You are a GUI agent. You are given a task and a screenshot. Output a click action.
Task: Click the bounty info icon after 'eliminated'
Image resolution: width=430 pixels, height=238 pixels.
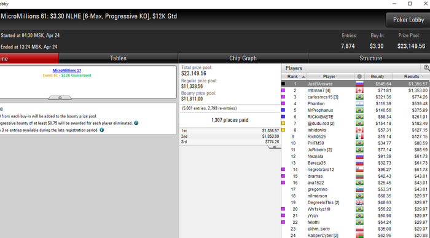[136, 123]
